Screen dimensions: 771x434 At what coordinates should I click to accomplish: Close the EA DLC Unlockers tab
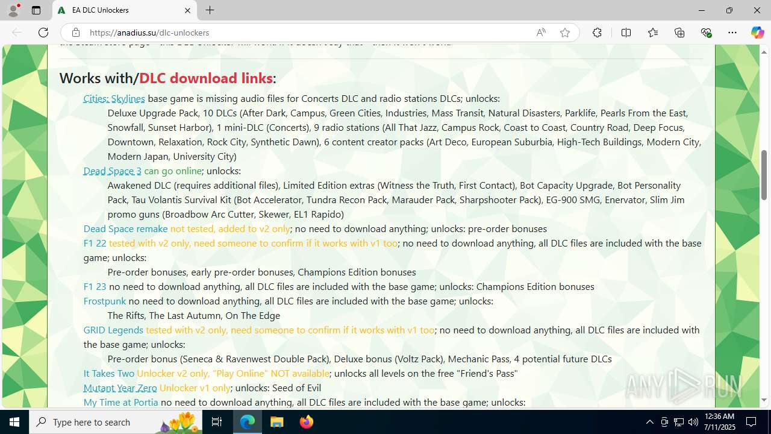[x=187, y=10]
